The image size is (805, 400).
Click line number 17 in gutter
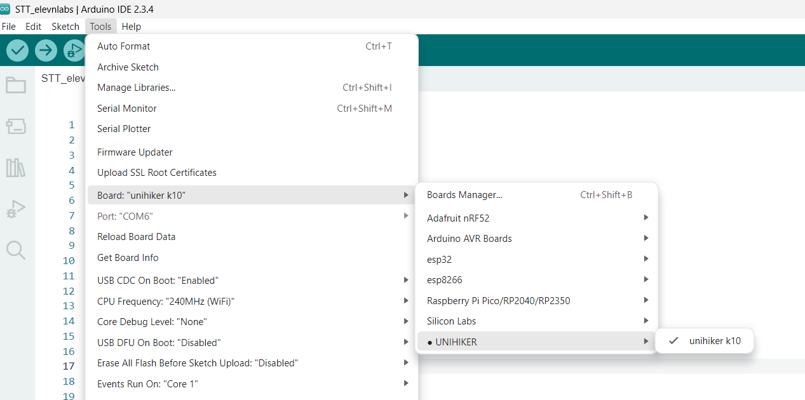(x=69, y=366)
